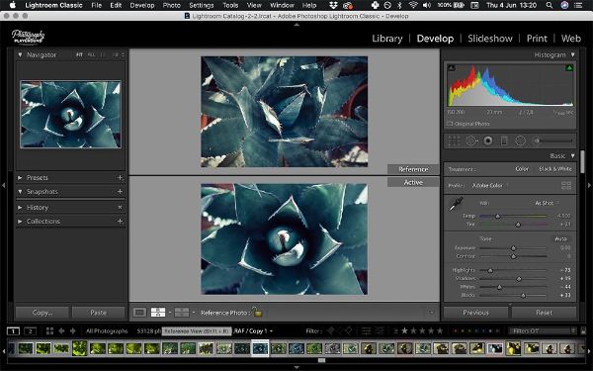This screenshot has width=593, height=371.
Task: Expand the Collections panel
Action: tap(20, 221)
